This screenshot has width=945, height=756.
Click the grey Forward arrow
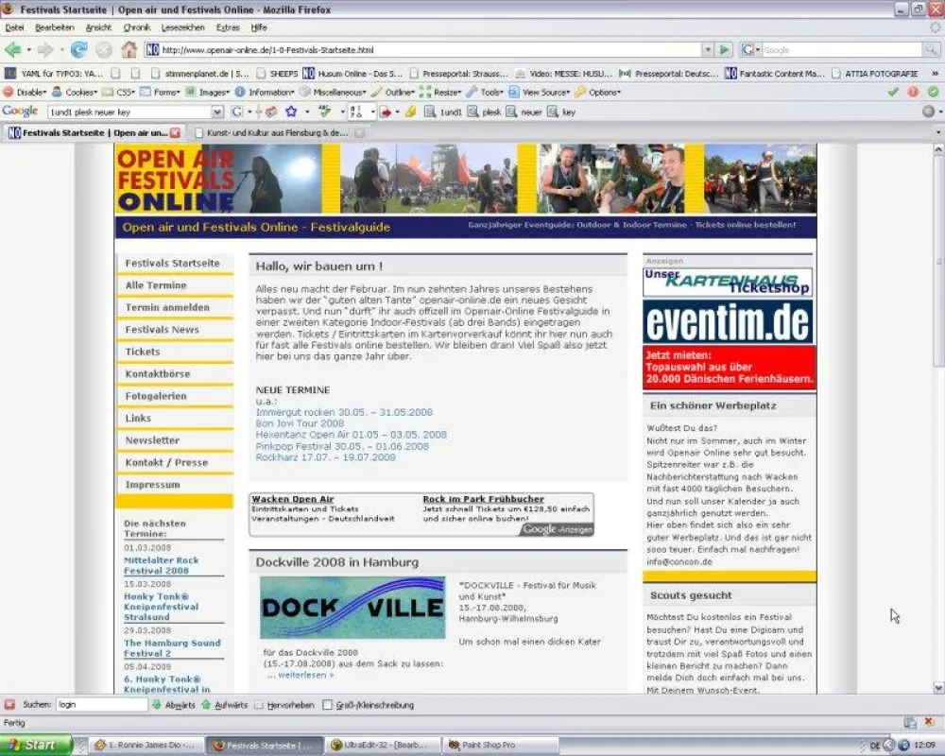coord(45,50)
